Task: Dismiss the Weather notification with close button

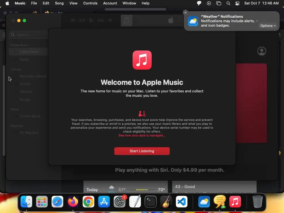Action: coord(185,12)
